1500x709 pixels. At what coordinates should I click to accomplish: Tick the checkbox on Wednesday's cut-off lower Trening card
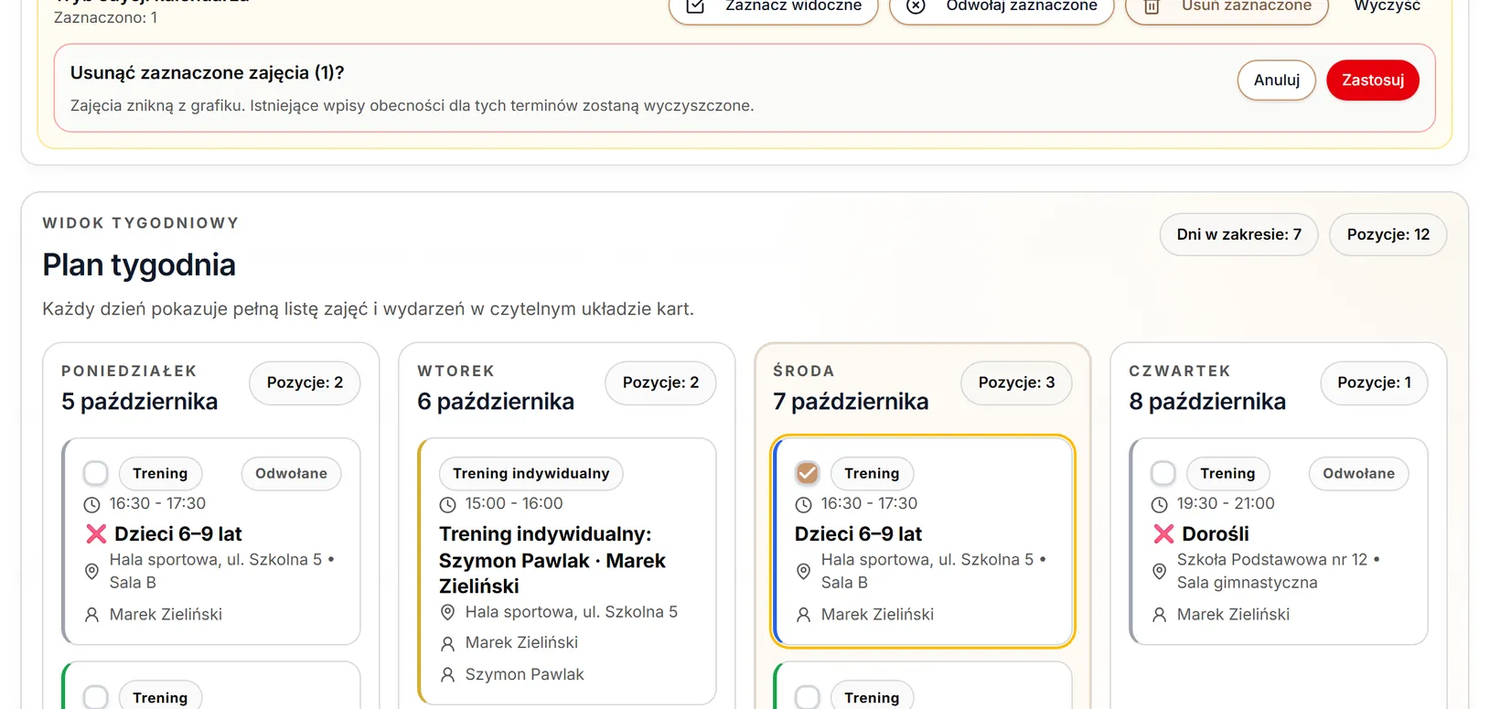[807, 697]
